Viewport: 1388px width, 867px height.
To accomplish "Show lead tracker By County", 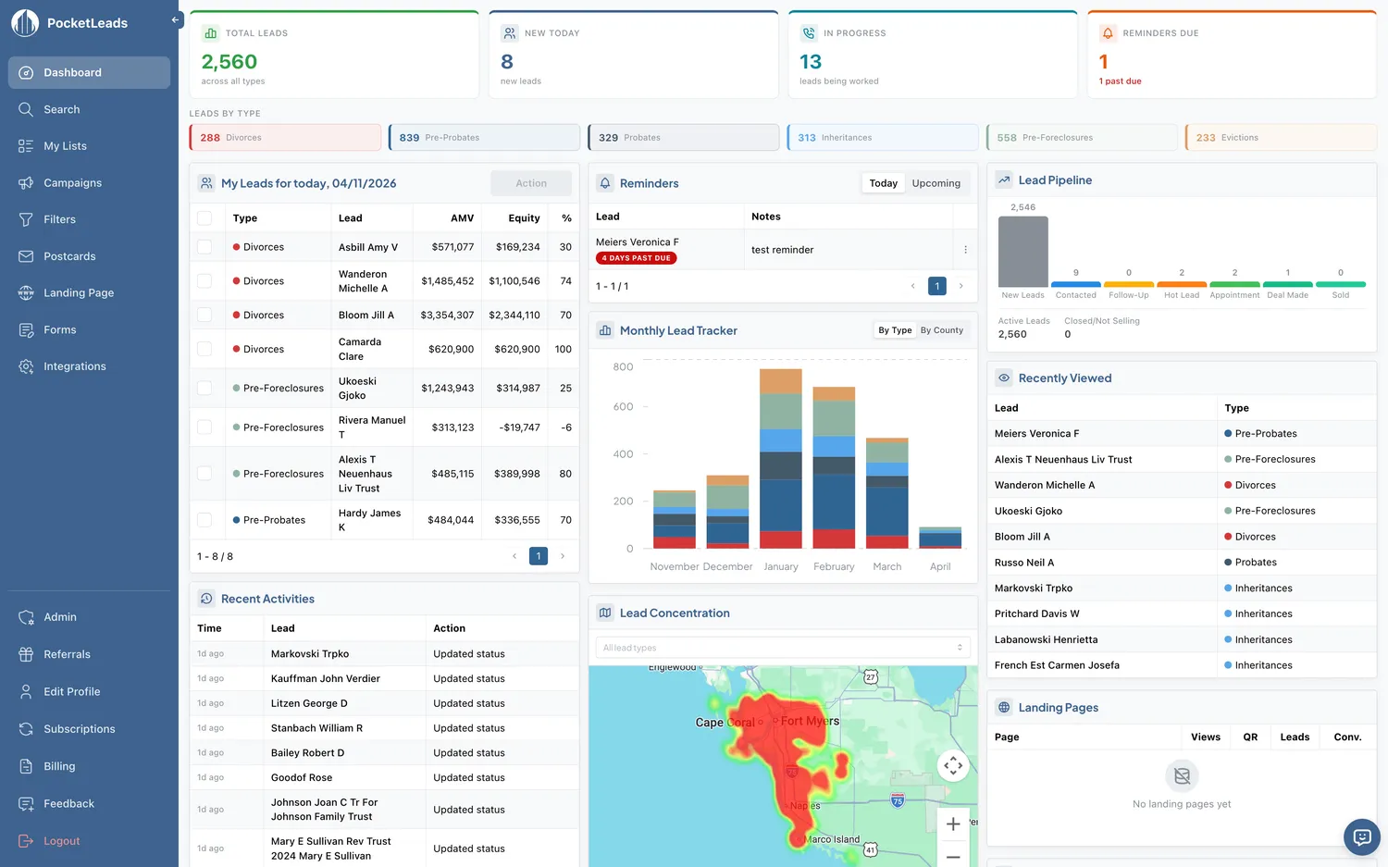I will (x=942, y=330).
